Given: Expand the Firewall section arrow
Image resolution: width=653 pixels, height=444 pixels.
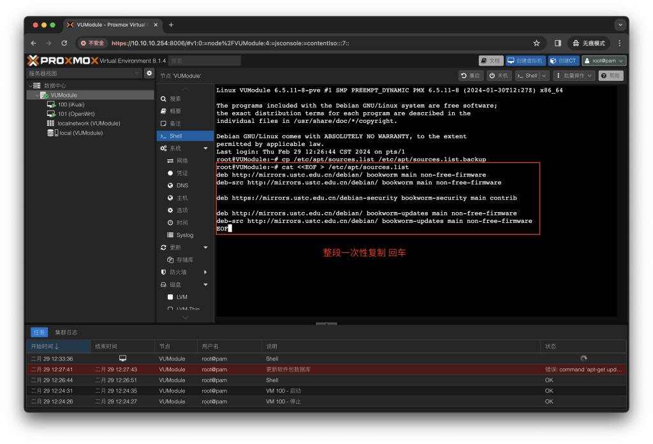Looking at the screenshot, I should tap(206, 272).
